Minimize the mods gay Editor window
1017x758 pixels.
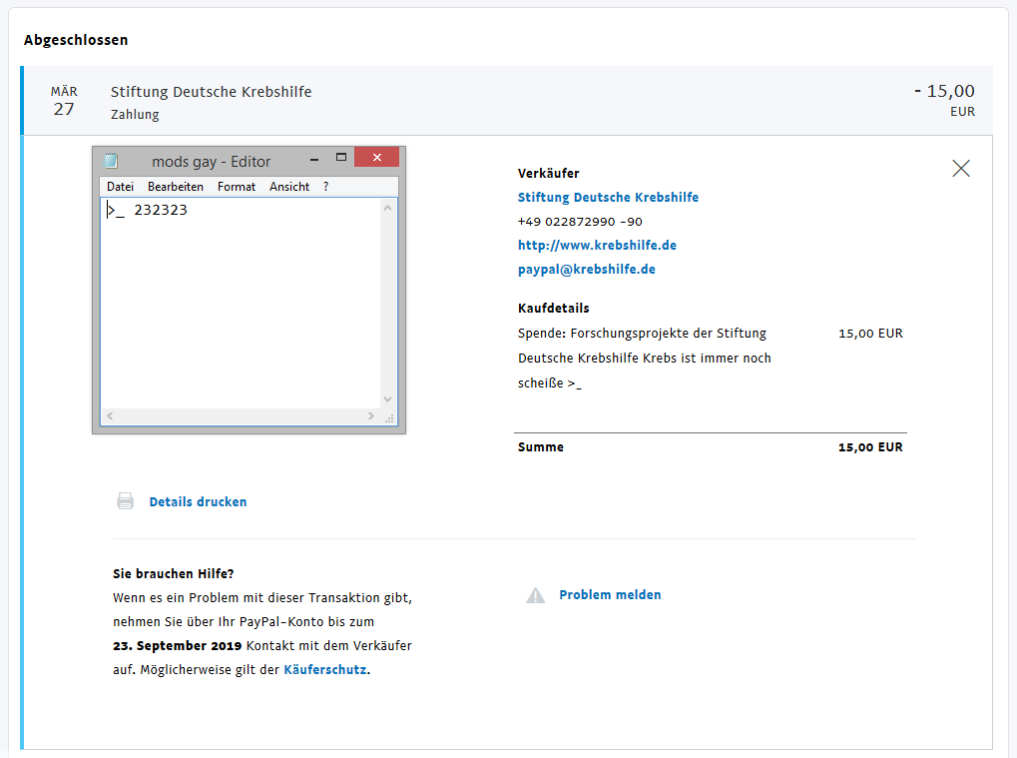[x=314, y=158]
